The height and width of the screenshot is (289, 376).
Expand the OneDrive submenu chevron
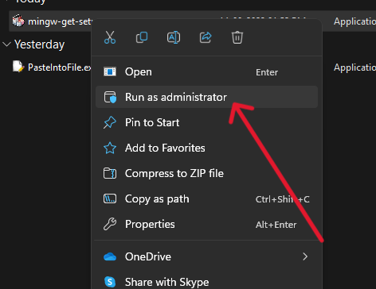(x=305, y=256)
